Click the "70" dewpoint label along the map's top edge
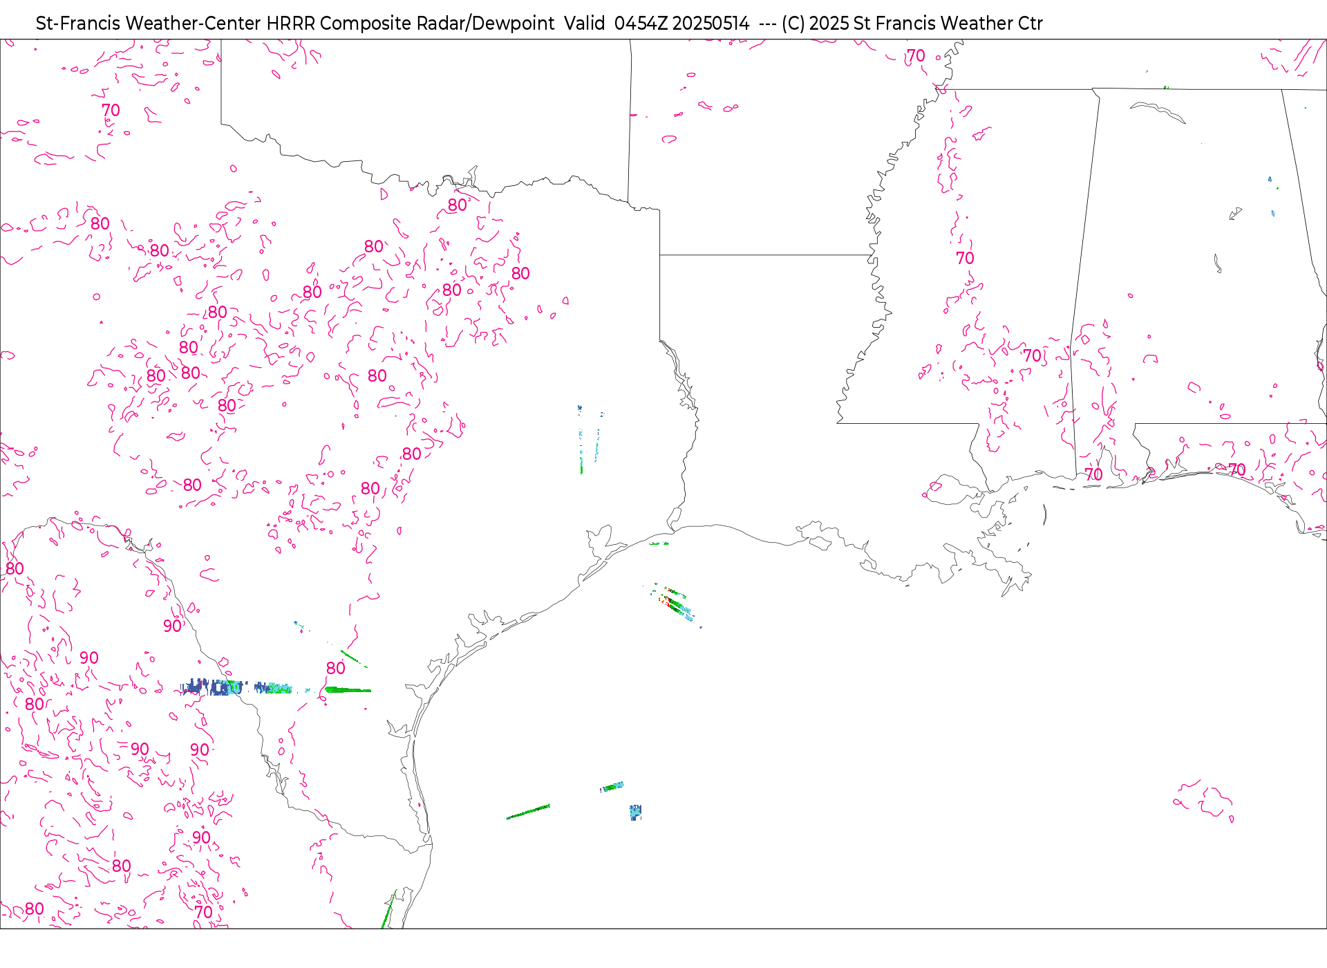 [x=916, y=56]
